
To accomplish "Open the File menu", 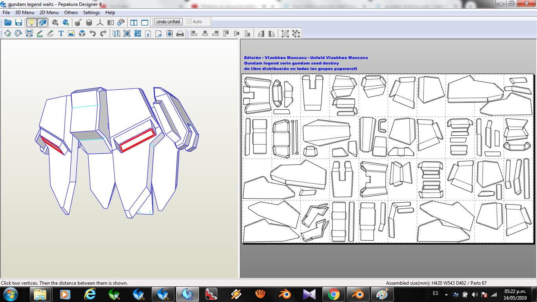I will (6, 13).
